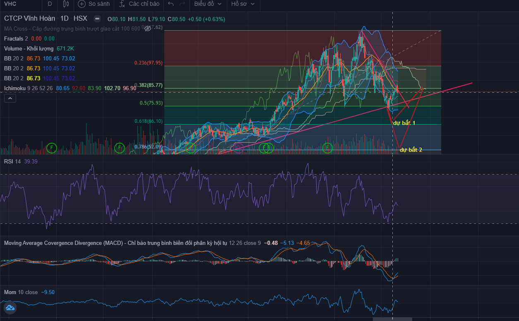The image size is (519, 321).
Task: Click the leftmost green F fractal marker
Action: (51, 147)
